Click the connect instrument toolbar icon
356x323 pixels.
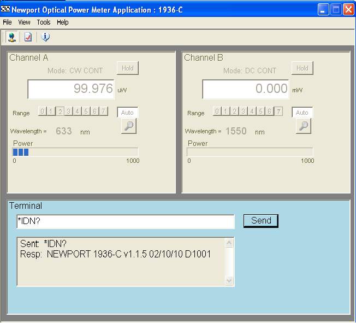[x=11, y=37]
